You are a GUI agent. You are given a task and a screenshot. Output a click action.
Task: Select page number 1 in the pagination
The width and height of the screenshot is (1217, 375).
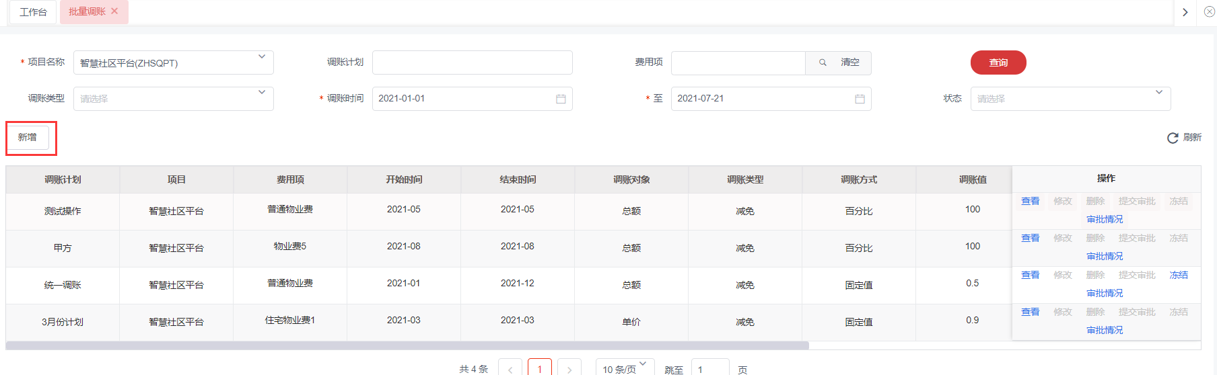[540, 368]
